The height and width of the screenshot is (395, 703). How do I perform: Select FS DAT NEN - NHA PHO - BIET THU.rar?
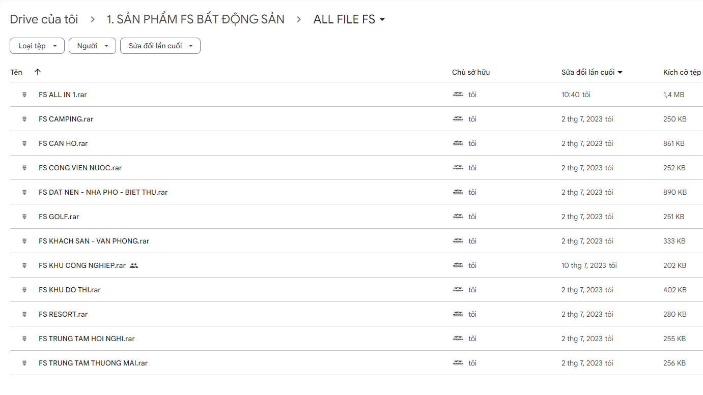(x=356, y=192)
